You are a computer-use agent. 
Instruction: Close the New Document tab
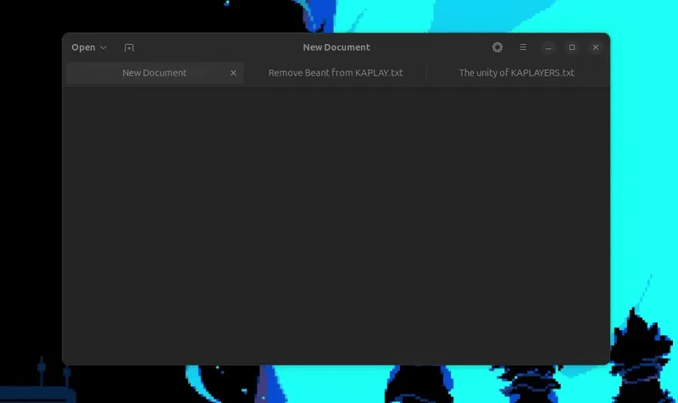pos(233,73)
